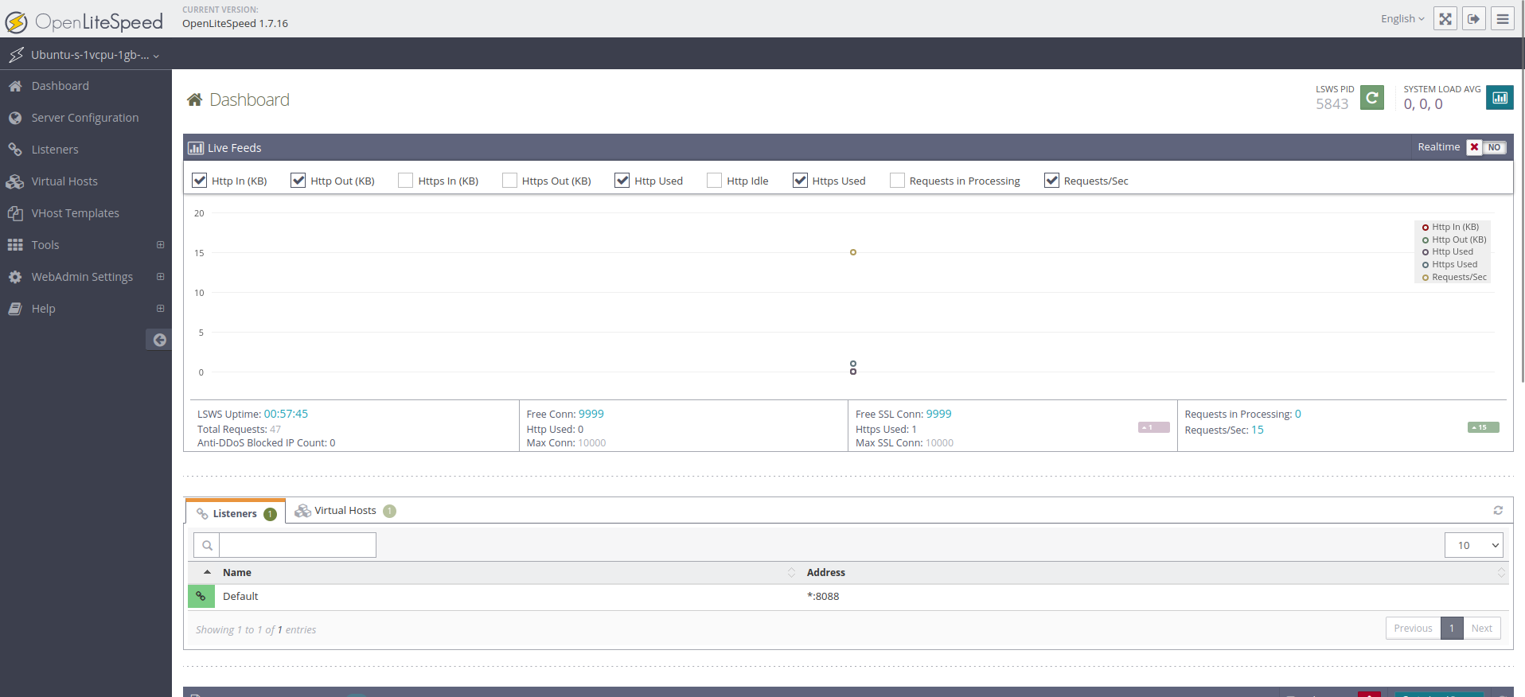Image resolution: width=1525 pixels, height=697 pixels.
Task: Open the hamburger menu icon
Action: click(1503, 19)
